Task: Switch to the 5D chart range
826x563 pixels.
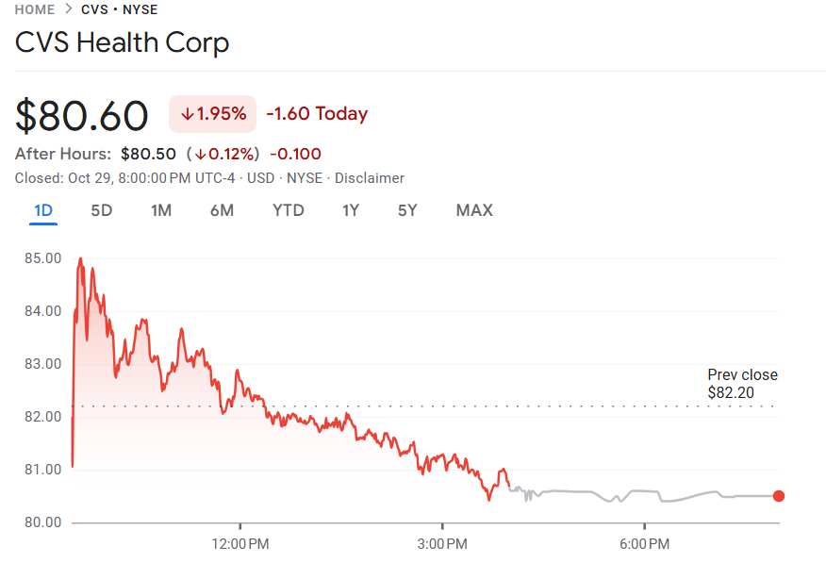Action: pyautogui.click(x=101, y=210)
